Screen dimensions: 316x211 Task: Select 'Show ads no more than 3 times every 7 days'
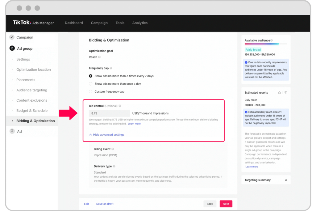pos(91,76)
